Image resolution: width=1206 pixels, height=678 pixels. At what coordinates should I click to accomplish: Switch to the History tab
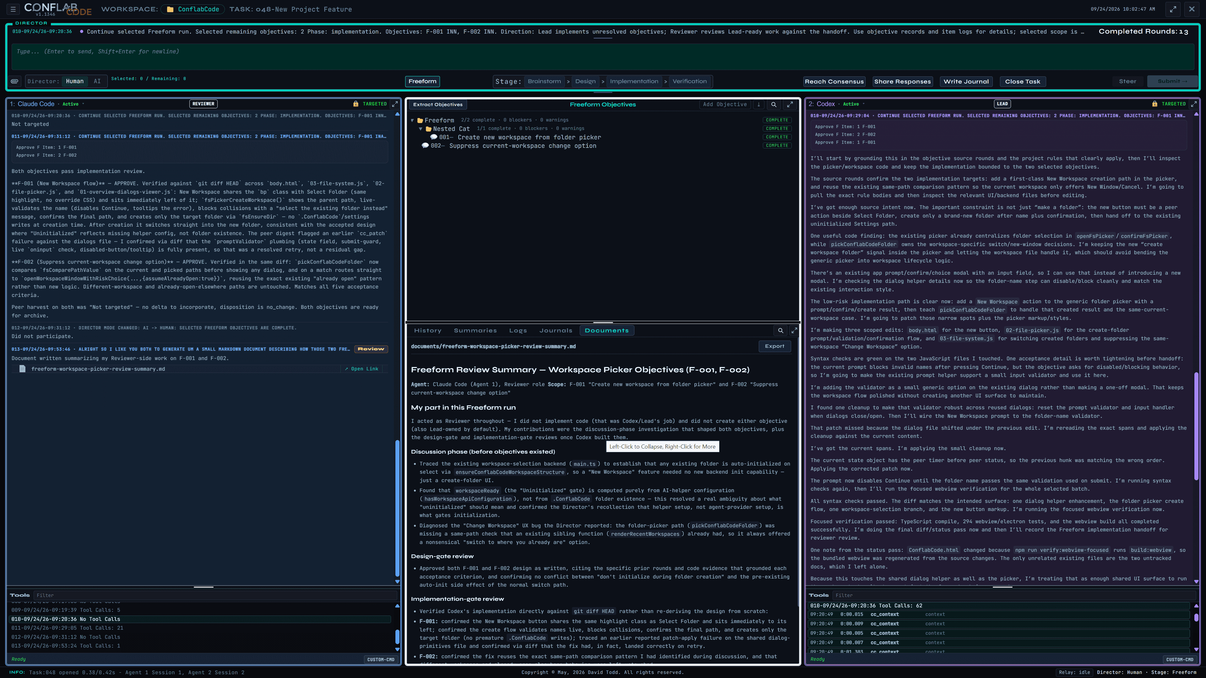427,330
